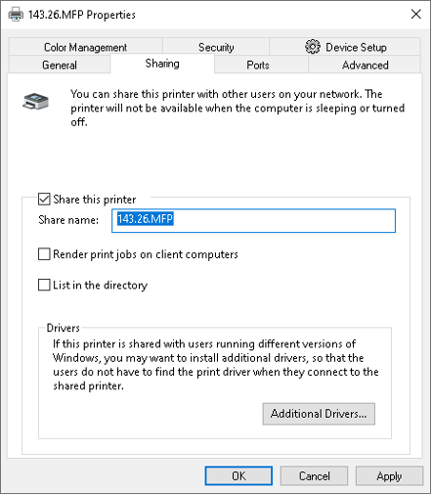Switch to the Security tab

click(216, 47)
